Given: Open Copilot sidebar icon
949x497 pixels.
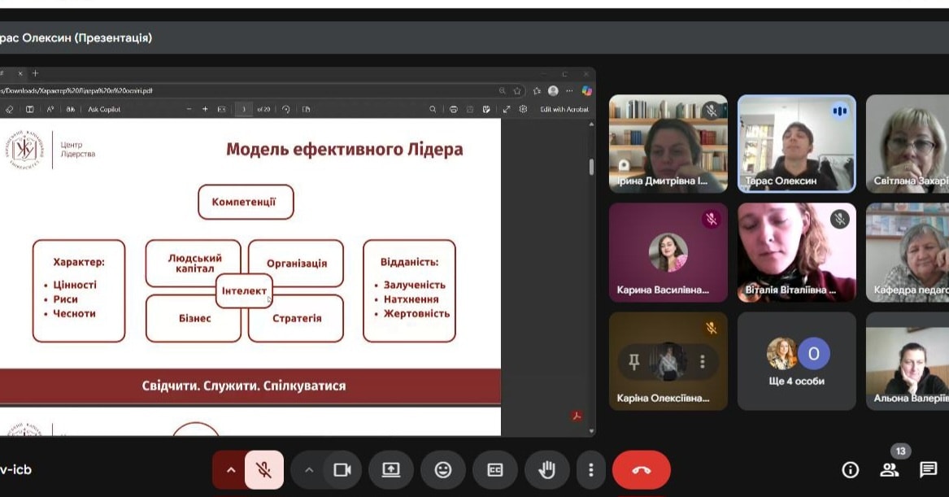Looking at the screenshot, I should pyautogui.click(x=586, y=91).
